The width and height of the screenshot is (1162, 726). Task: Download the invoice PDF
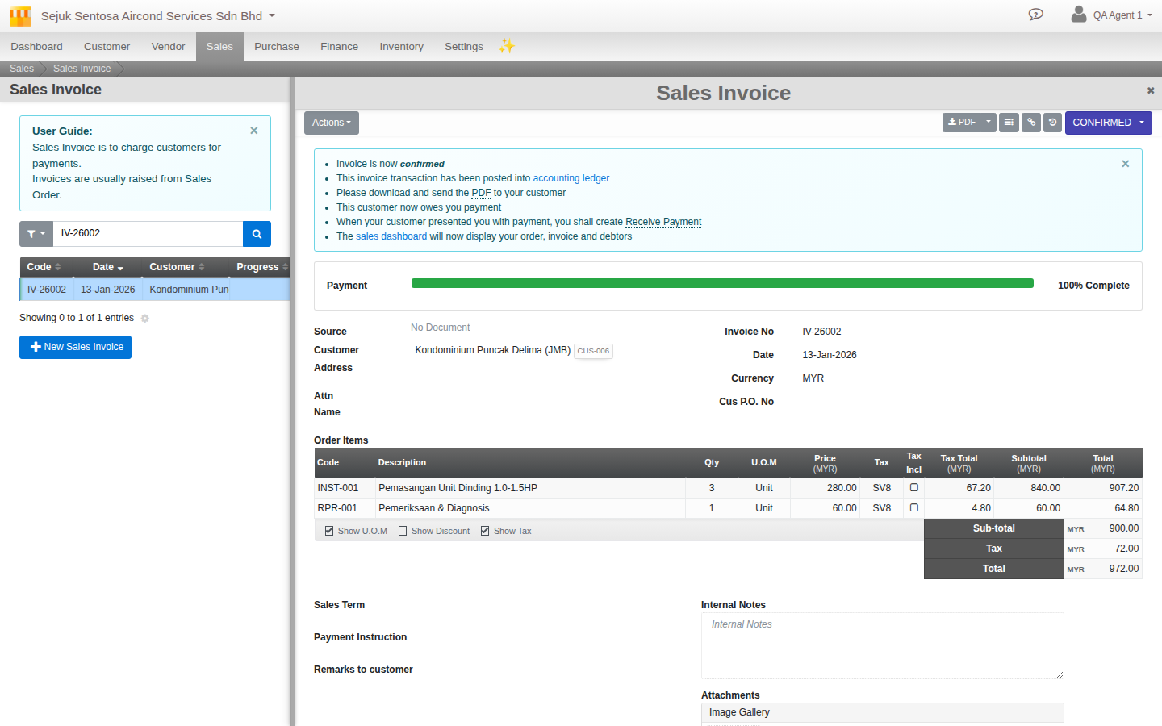(962, 123)
